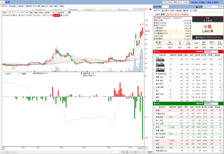Image resolution: width=224 pixels, height=154 pixels.
Task: Open the 交易屬性 link at top right
Action: tap(202, 2)
